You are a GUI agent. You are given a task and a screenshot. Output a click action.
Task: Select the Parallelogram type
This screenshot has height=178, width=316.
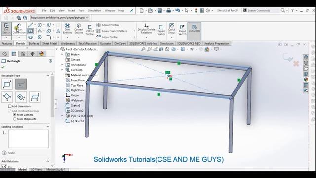pyautogui.click(x=35, y=97)
